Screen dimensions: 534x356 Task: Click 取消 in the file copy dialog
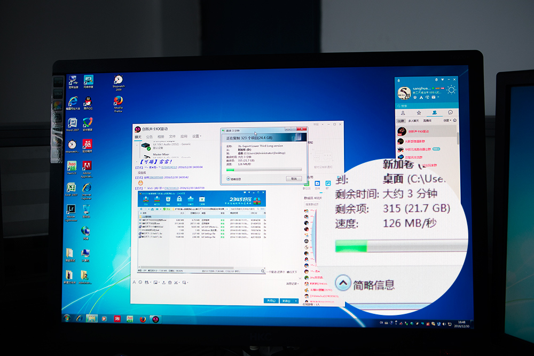coord(294,179)
